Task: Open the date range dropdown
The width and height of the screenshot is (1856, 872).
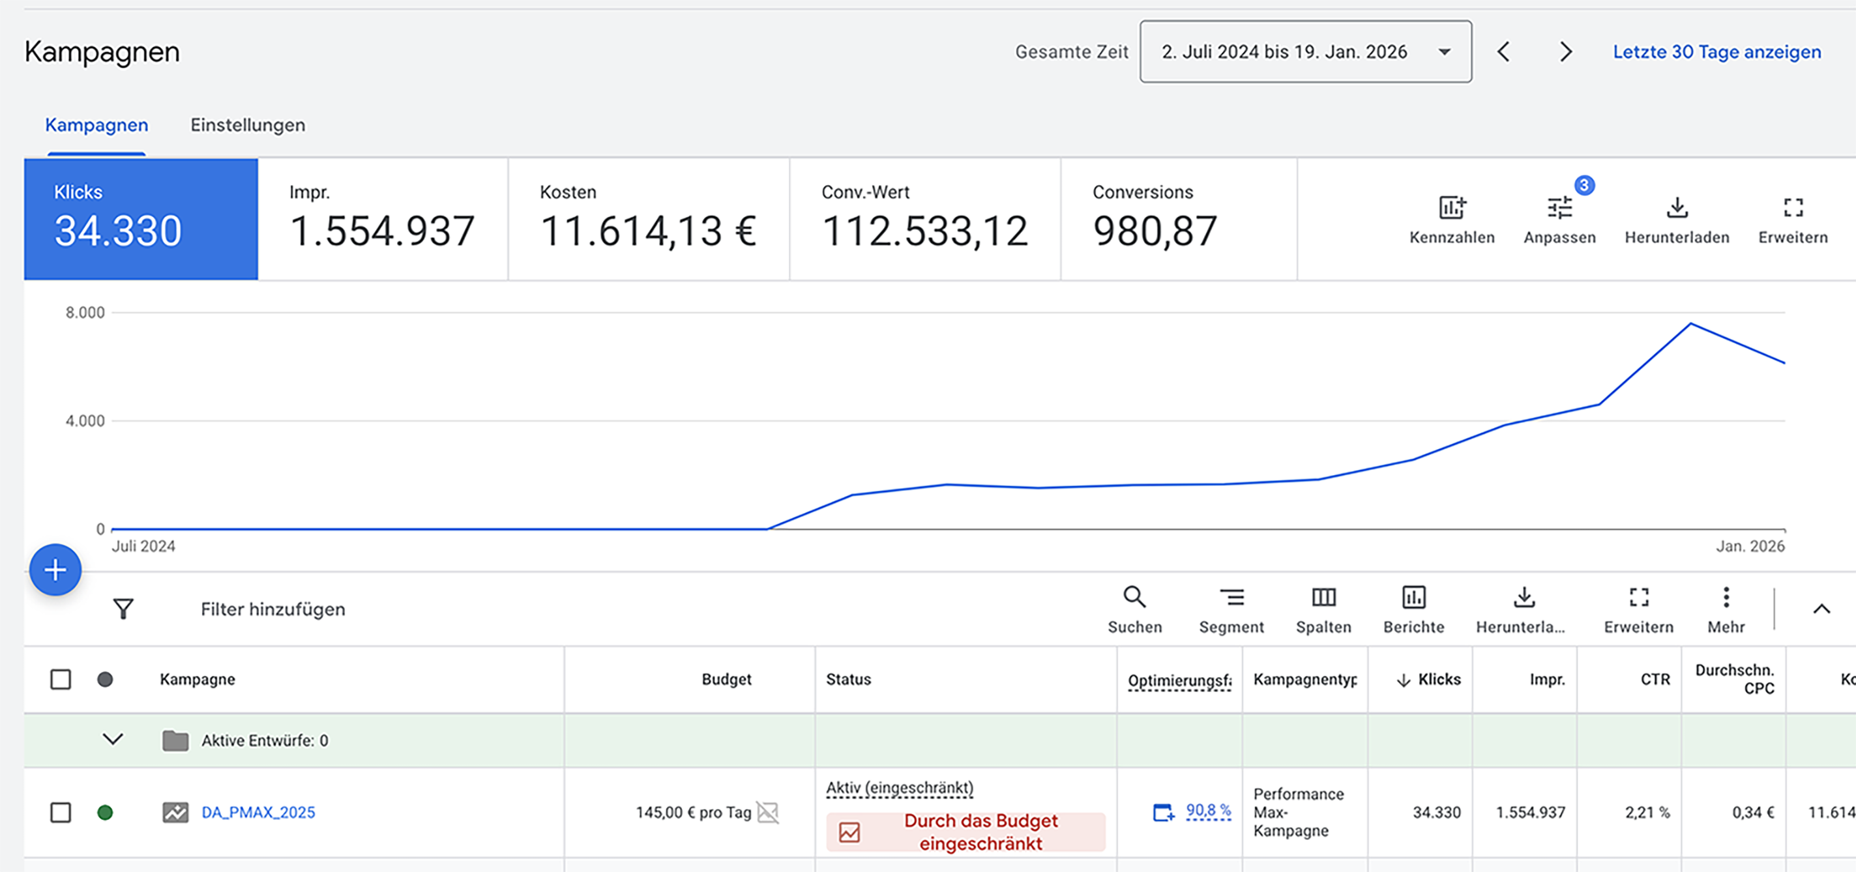Action: click(1305, 52)
